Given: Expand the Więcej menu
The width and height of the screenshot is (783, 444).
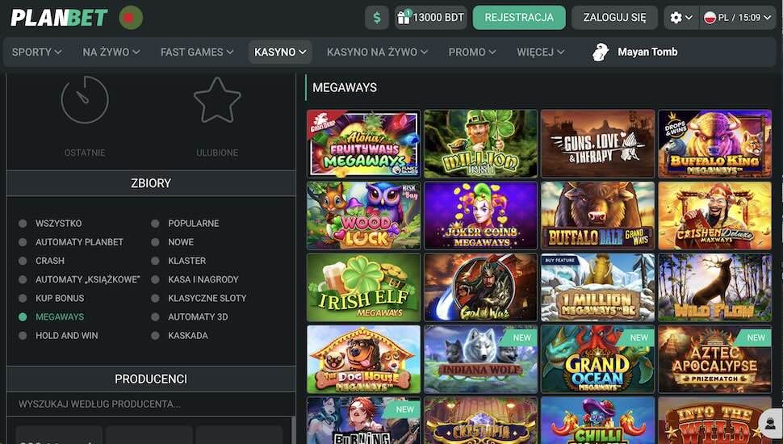Looking at the screenshot, I should point(540,52).
